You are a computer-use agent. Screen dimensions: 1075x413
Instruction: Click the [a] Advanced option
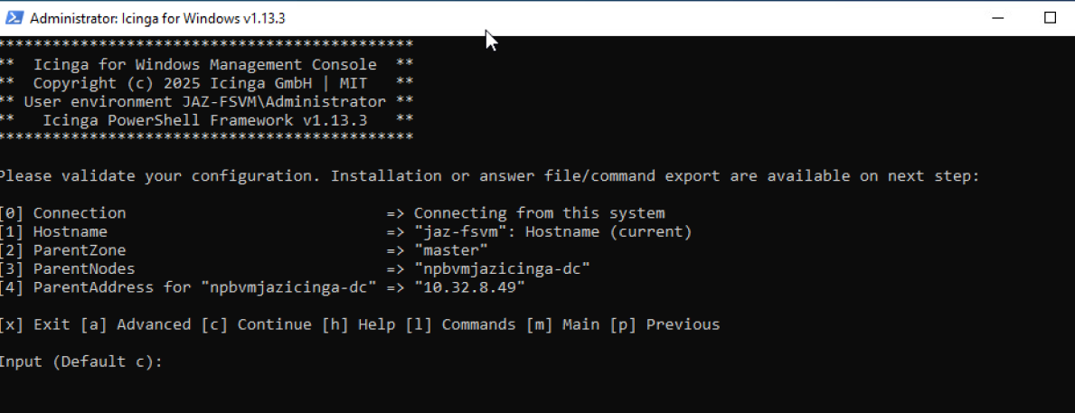[x=136, y=324]
